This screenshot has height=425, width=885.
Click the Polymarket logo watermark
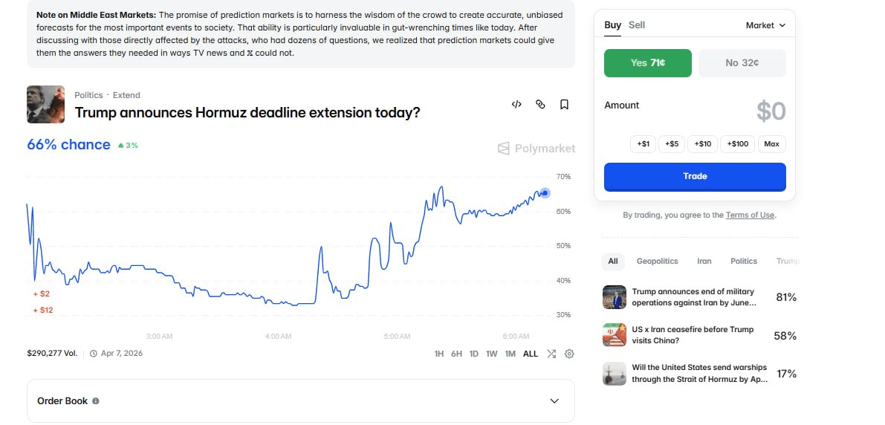pos(536,149)
